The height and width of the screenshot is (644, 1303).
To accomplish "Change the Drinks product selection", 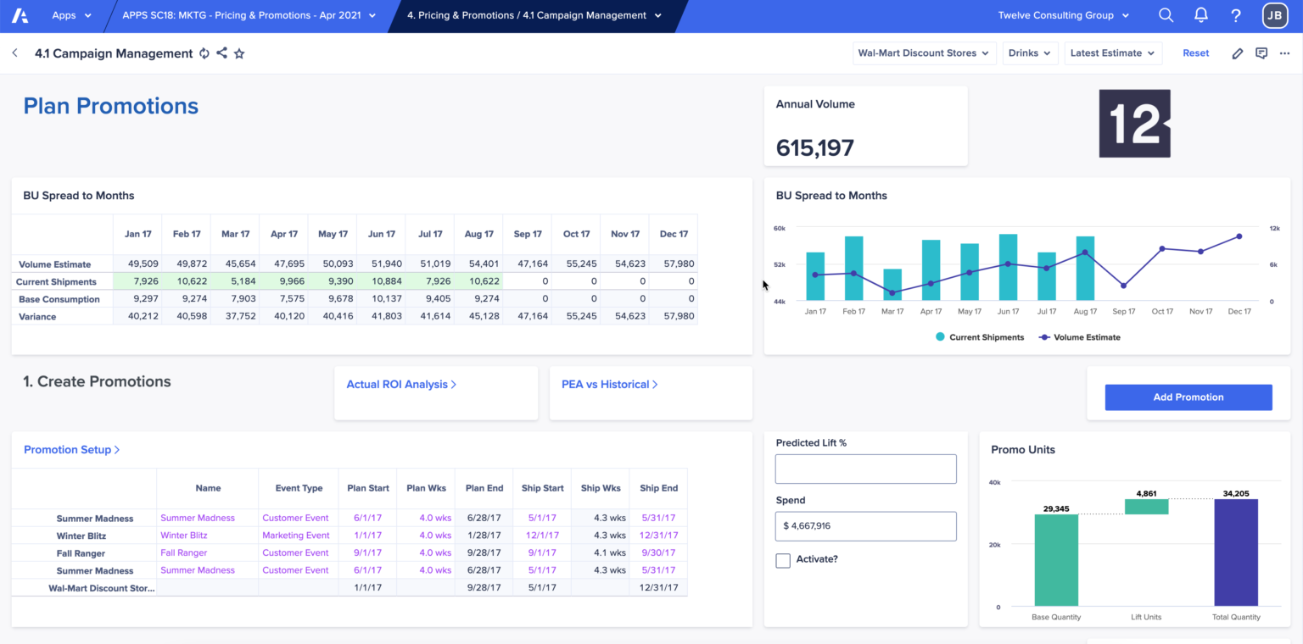I will (x=1030, y=53).
